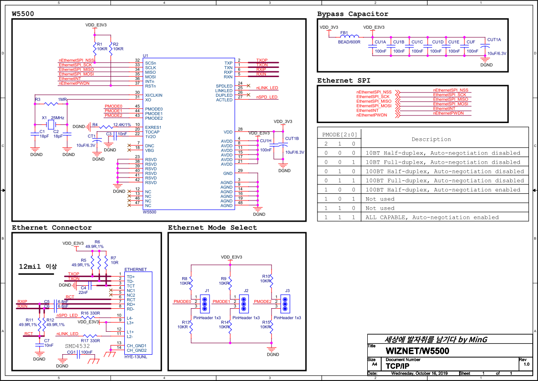Screen dimensions: 538x381
Task: Click the R4 12.4K/1% resistor
Action: (106, 127)
